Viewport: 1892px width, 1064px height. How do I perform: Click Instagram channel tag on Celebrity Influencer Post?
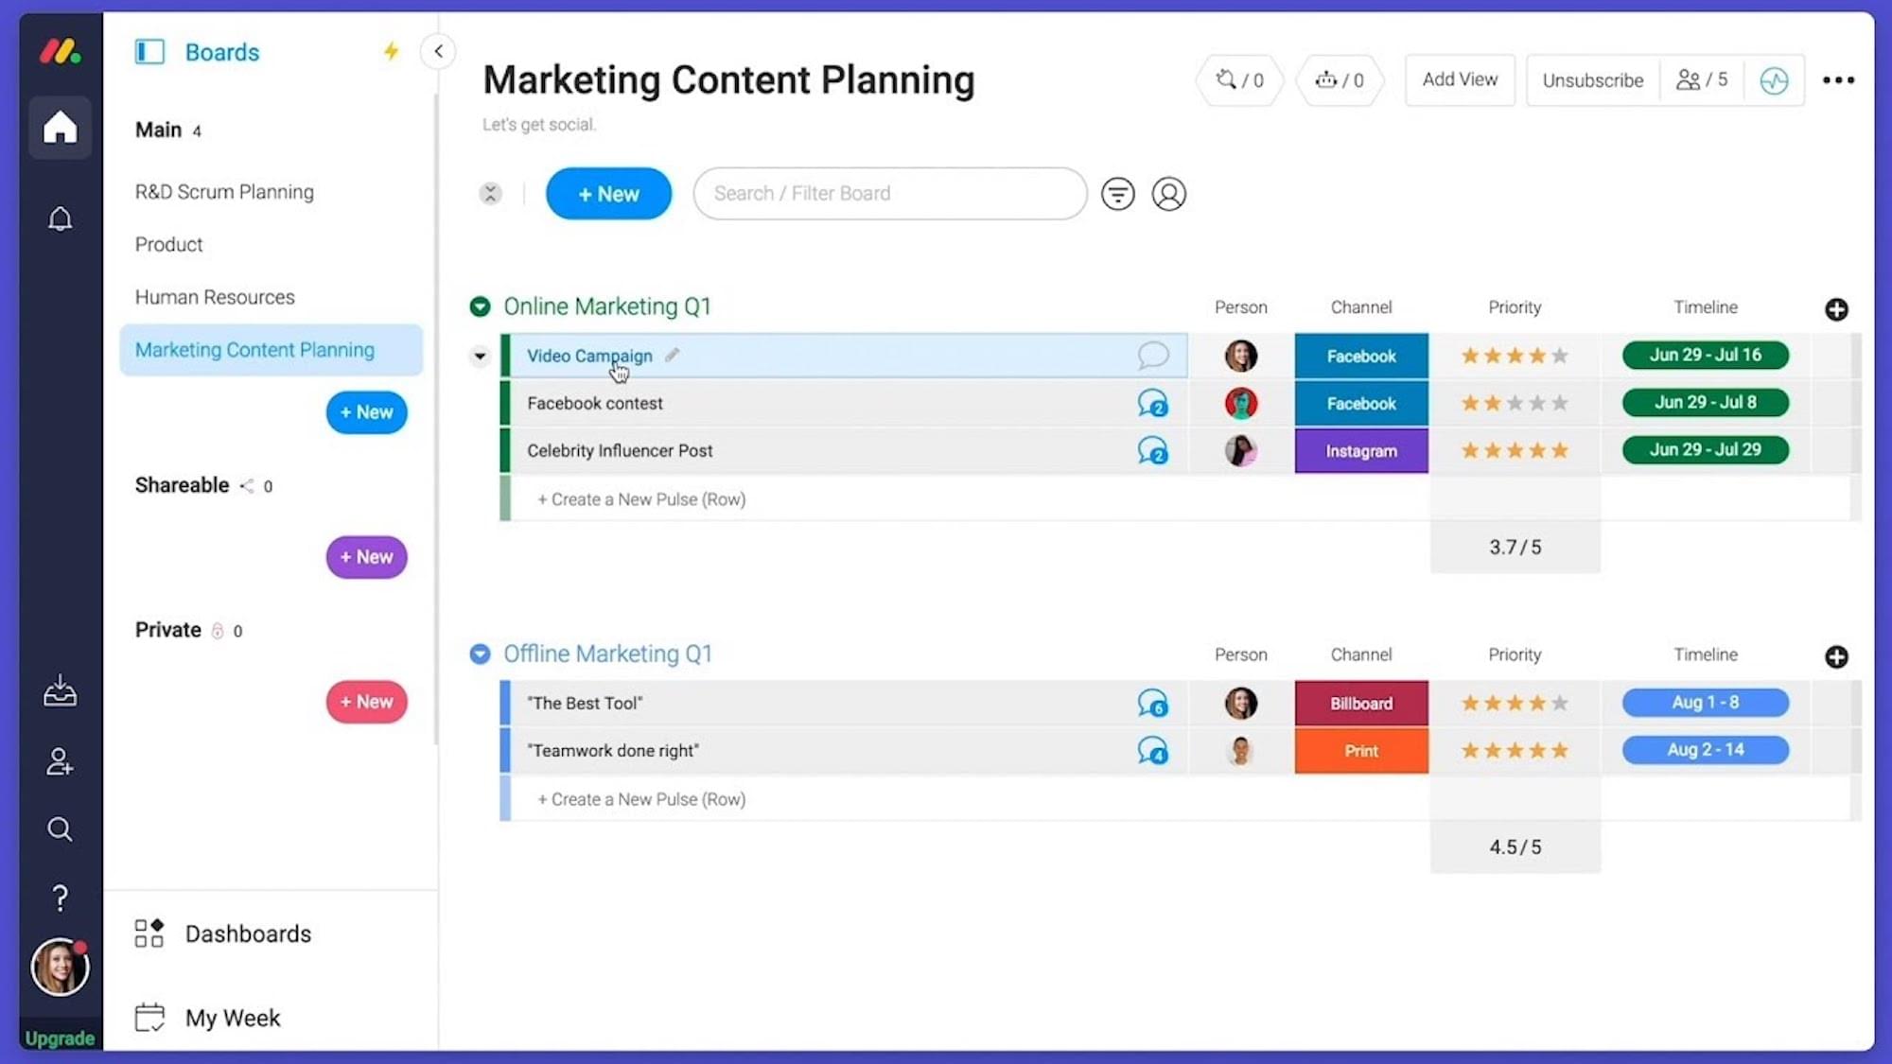point(1360,449)
